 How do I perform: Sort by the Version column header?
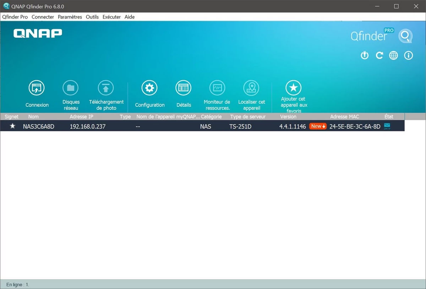(288, 116)
